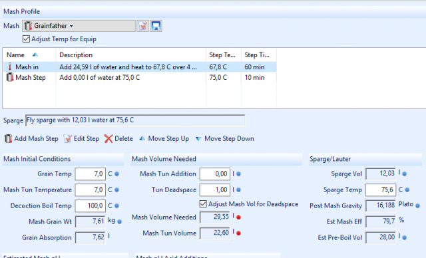The image size is (426, 258).
Task: Click the Delete step button
Action: coord(118,138)
